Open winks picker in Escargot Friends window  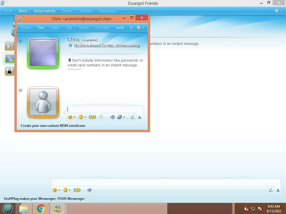[x=65, y=190]
